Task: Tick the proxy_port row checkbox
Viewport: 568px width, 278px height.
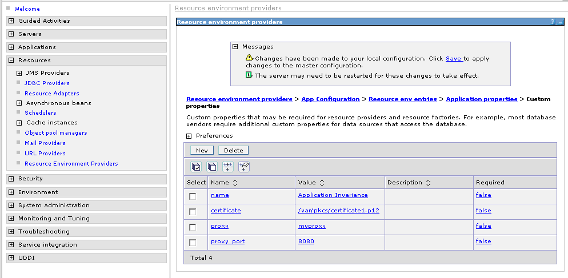Action: (193, 242)
